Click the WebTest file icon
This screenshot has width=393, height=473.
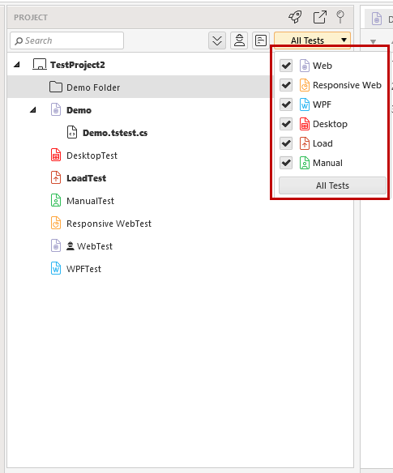click(56, 246)
